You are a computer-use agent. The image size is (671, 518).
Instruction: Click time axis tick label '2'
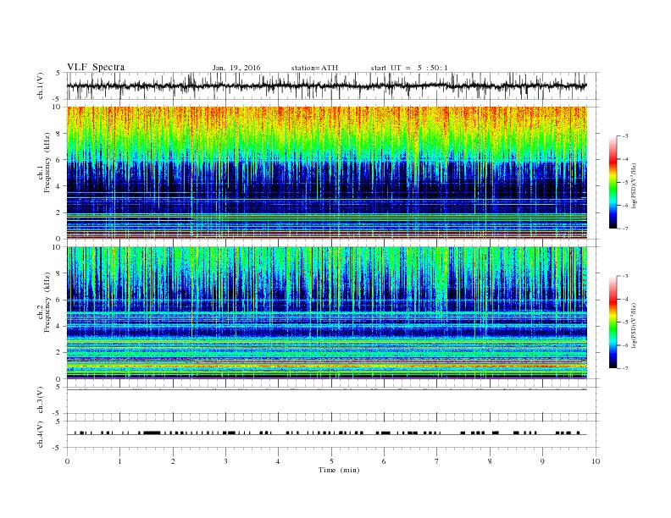pos(173,461)
